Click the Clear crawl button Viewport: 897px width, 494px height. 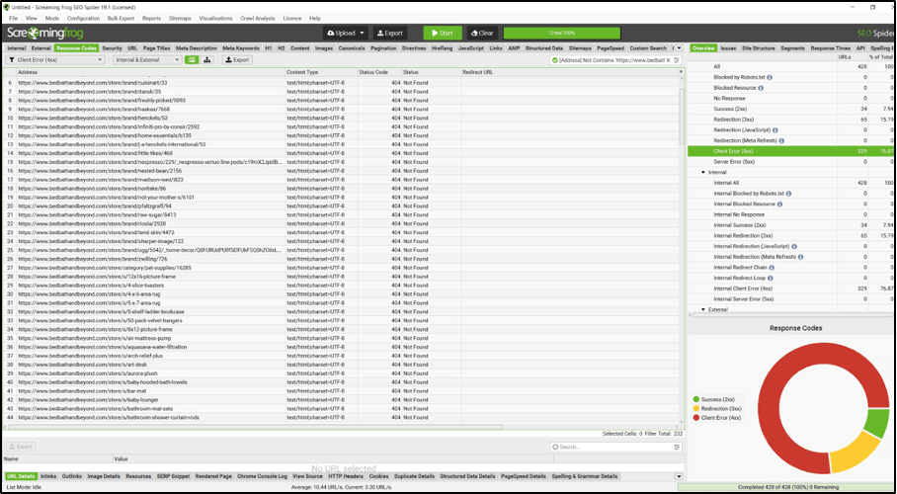pyautogui.click(x=482, y=33)
